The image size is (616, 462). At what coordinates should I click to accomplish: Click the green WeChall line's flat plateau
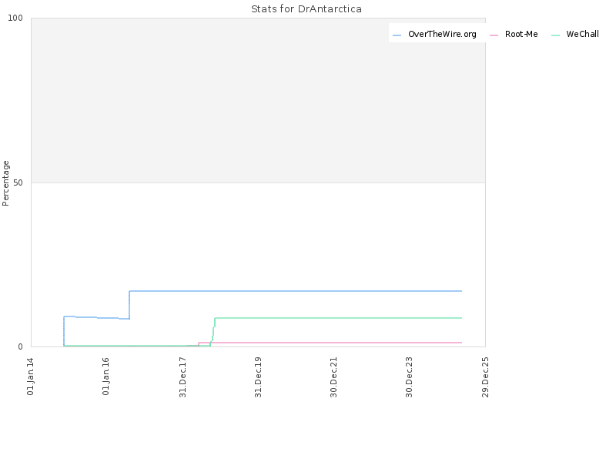tap(338, 318)
